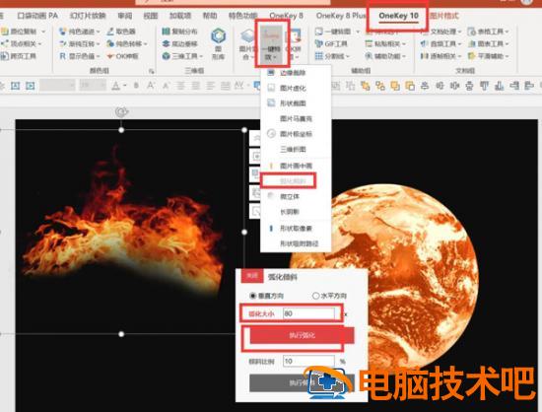Open the 视图 tab
Image resolution: width=542 pixels, height=412 pixels.
tap(151, 16)
